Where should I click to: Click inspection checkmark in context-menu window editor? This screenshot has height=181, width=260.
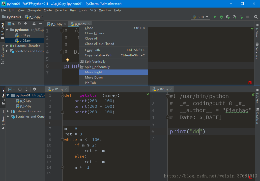(252, 29)
